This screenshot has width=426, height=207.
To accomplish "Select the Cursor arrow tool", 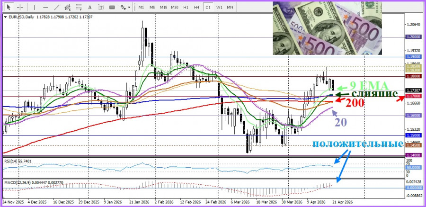I will [x=9, y=7].
